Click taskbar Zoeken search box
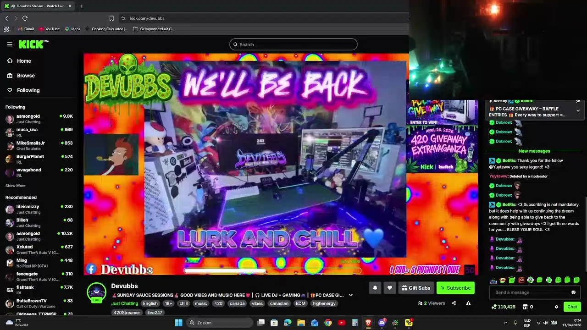This screenshot has height=330, width=587. [220, 323]
